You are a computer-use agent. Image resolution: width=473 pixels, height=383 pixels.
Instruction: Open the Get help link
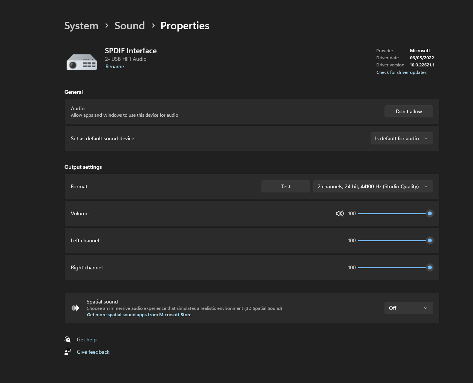pos(87,339)
